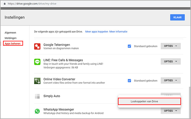The height and width of the screenshot is (119, 191).
Task: Click Verborgen appgegevens: 56 KB text
Action: point(61,68)
